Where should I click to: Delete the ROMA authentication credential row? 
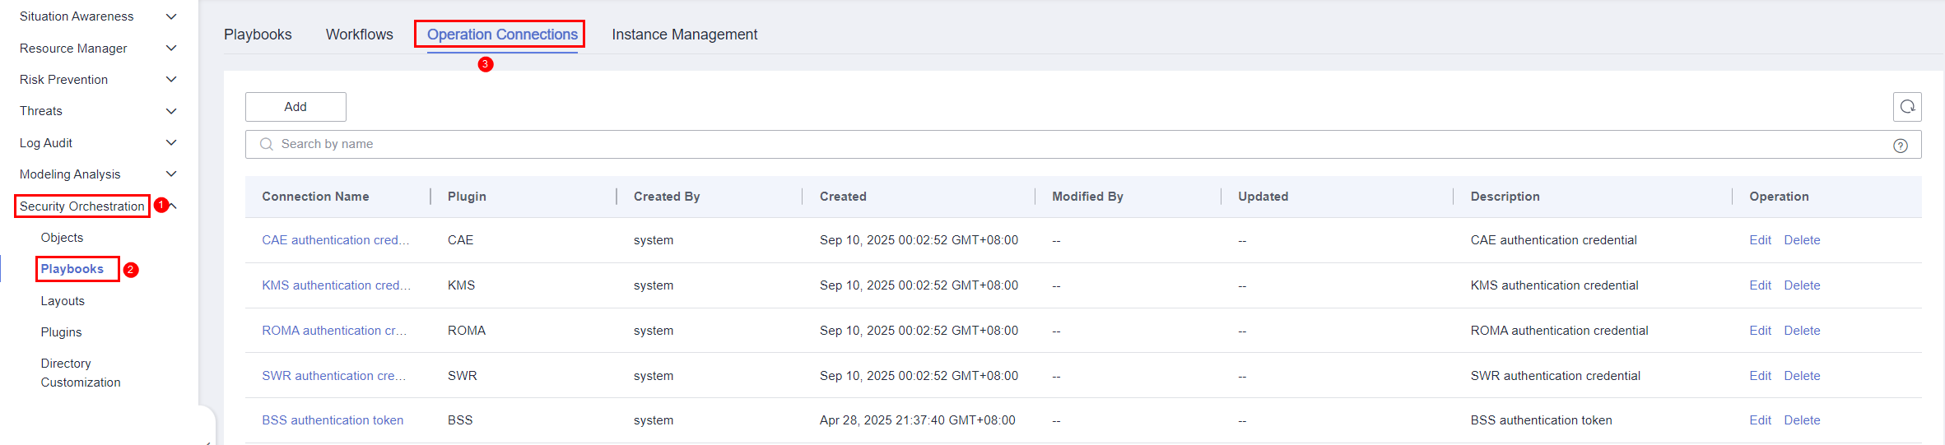pos(1802,331)
